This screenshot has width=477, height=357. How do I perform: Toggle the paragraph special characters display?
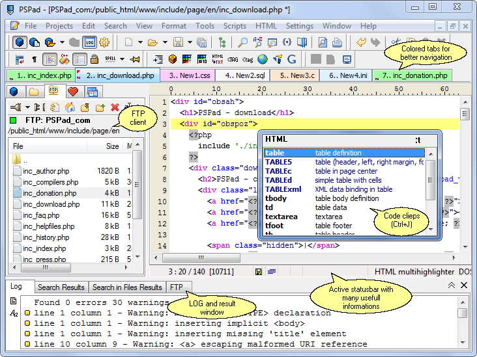coord(34,59)
